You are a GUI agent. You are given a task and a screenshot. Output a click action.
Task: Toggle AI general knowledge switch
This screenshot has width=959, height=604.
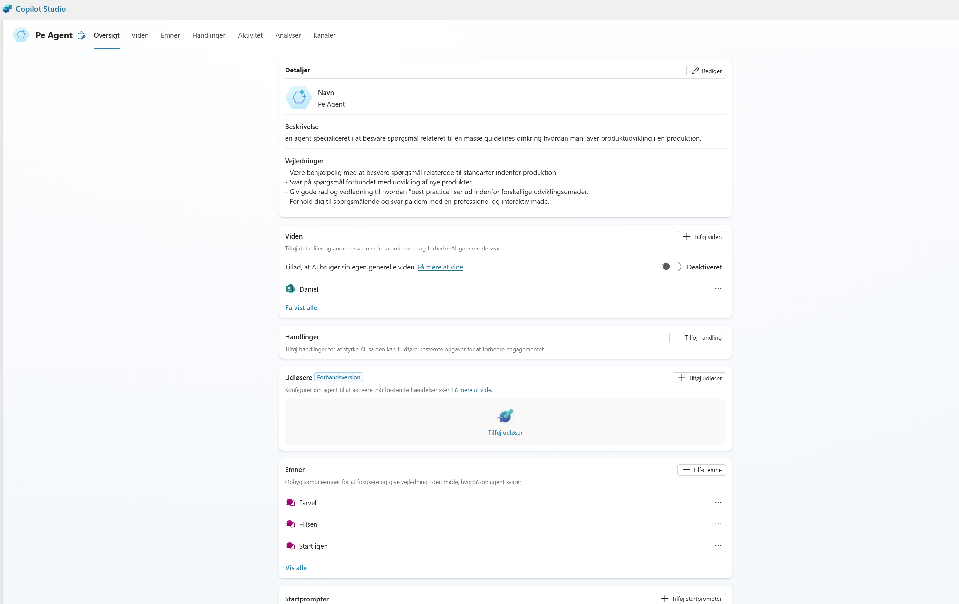click(x=671, y=267)
